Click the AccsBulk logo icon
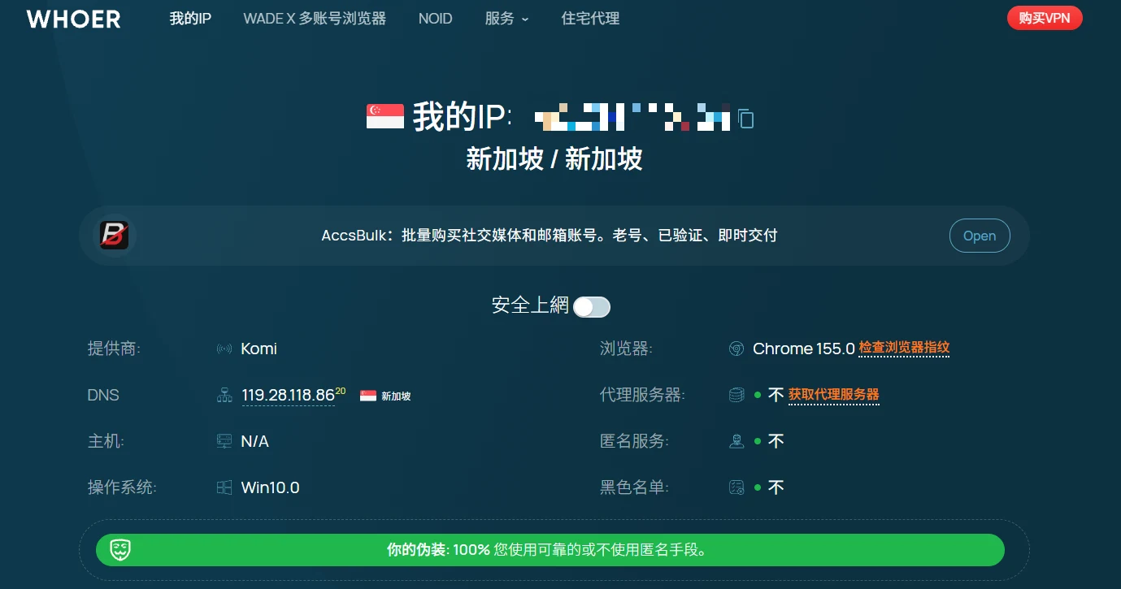Image resolution: width=1121 pixels, height=589 pixels. [x=115, y=236]
